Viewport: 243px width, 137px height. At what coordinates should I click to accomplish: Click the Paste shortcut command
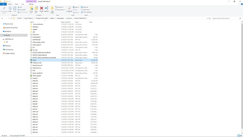(23, 12)
